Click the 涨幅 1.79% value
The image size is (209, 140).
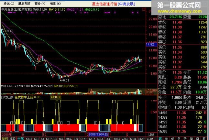[x=177, y=82]
